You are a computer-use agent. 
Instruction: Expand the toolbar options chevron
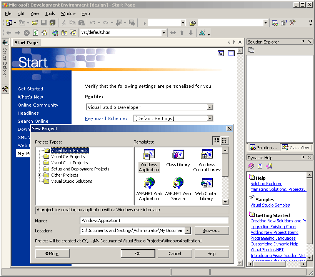[x=311, y=23]
